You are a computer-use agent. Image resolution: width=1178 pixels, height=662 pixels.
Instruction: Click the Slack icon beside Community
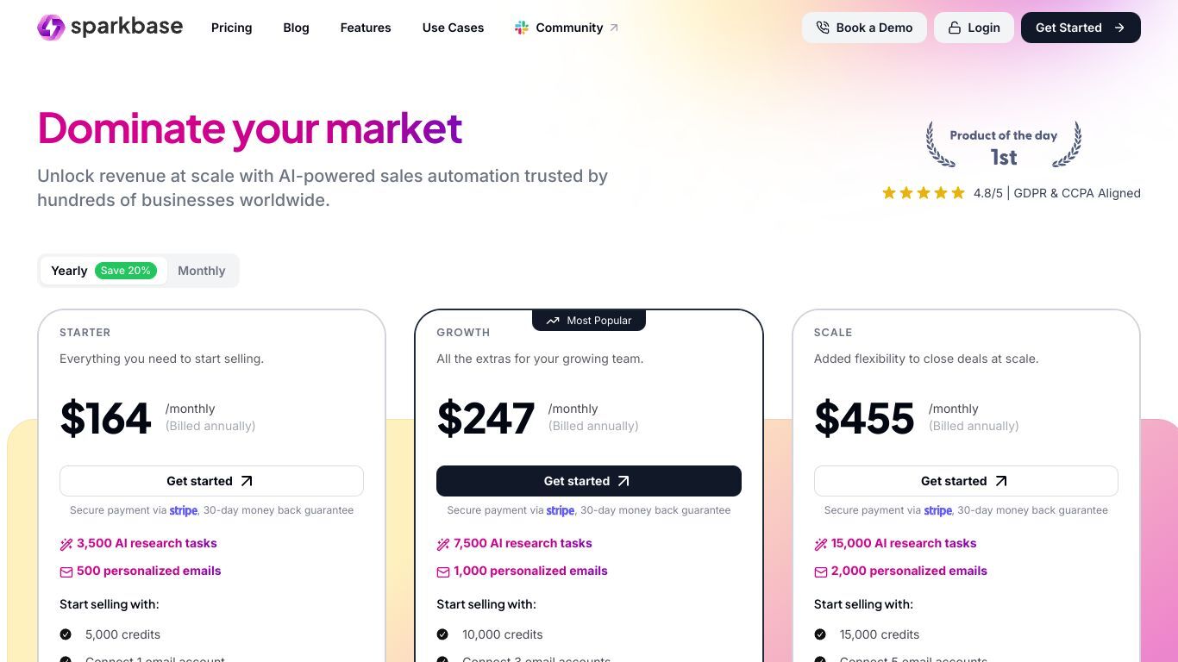click(x=522, y=28)
